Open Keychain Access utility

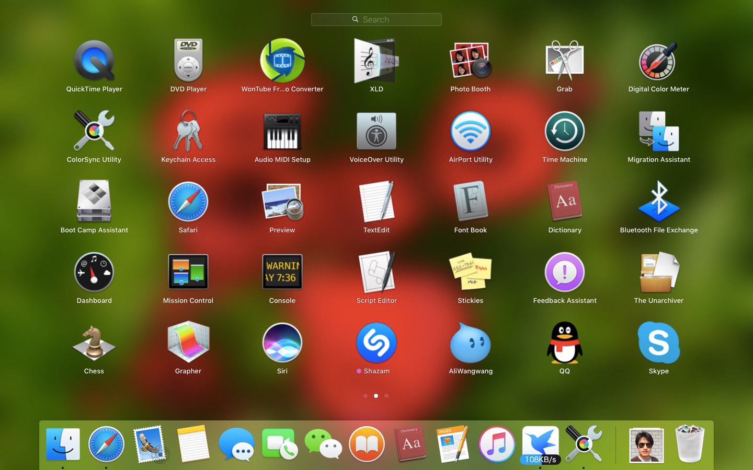[188, 132]
